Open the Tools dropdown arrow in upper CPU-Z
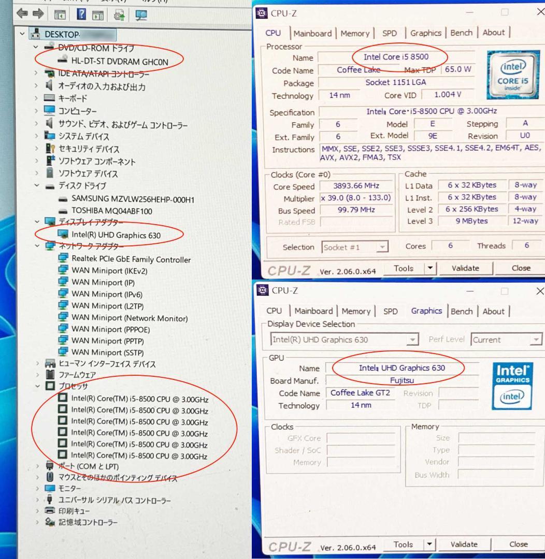This screenshot has height=559, width=545. point(428,268)
